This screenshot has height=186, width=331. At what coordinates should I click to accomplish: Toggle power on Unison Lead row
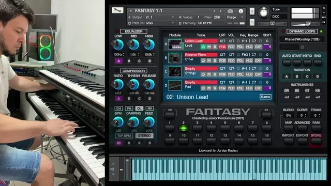pos(203,47)
